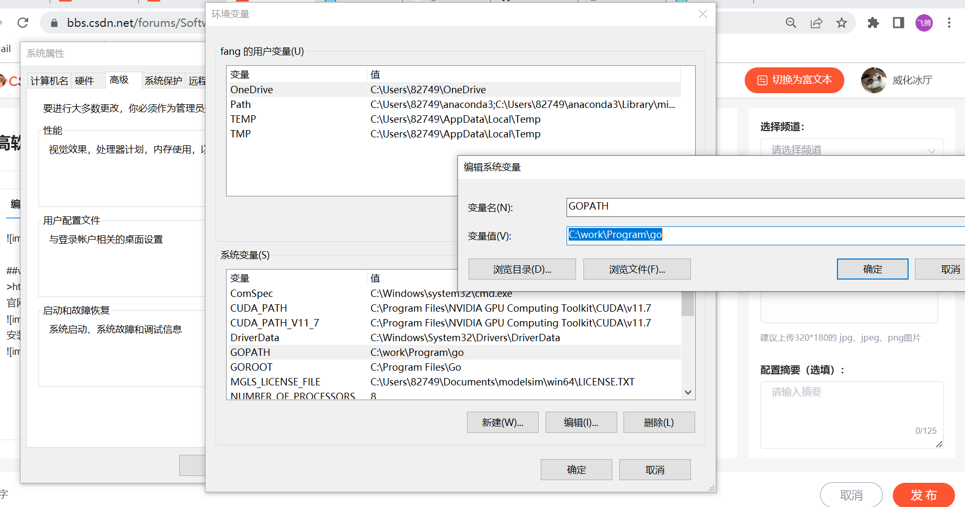Click the 配置摘要 summary text area
Image resolution: width=965 pixels, height=507 pixels.
pyautogui.click(x=852, y=415)
